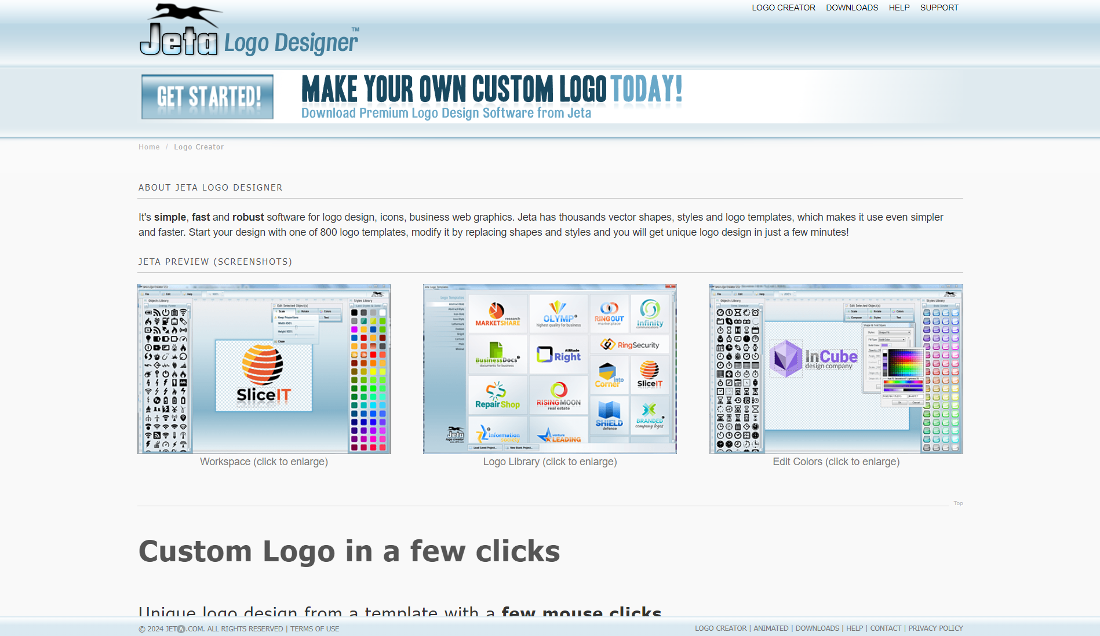Open LOGO CREATOR in the header navigation
The height and width of the screenshot is (636, 1100).
click(784, 8)
